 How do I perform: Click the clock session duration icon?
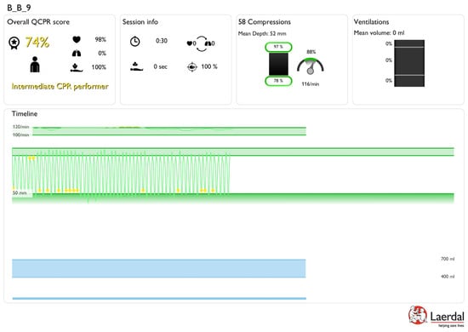[x=135, y=41]
